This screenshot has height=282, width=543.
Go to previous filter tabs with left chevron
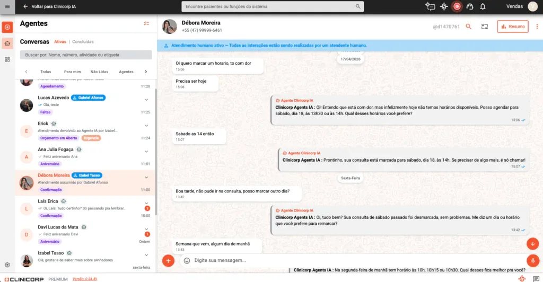tap(26, 72)
